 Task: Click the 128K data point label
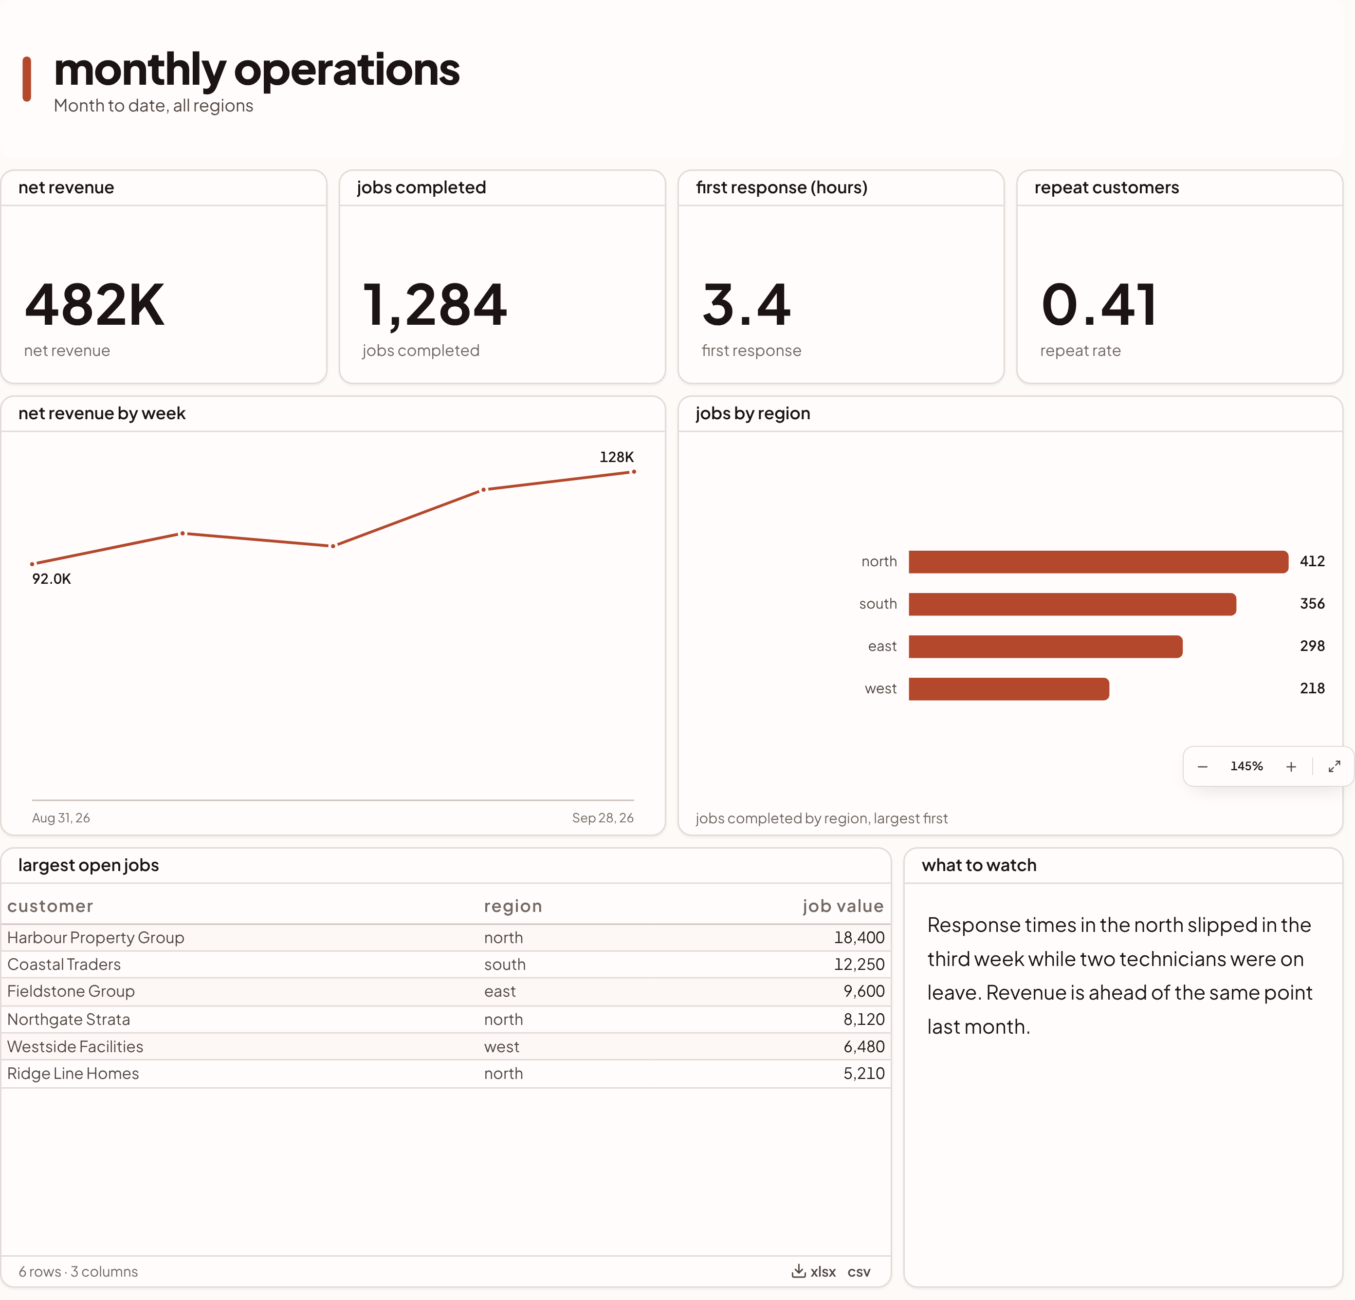pos(616,457)
